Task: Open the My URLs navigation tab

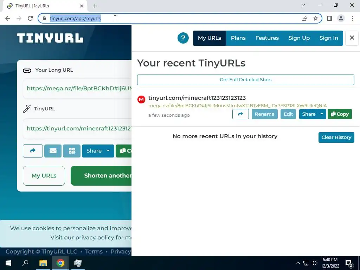Action: (x=210, y=38)
